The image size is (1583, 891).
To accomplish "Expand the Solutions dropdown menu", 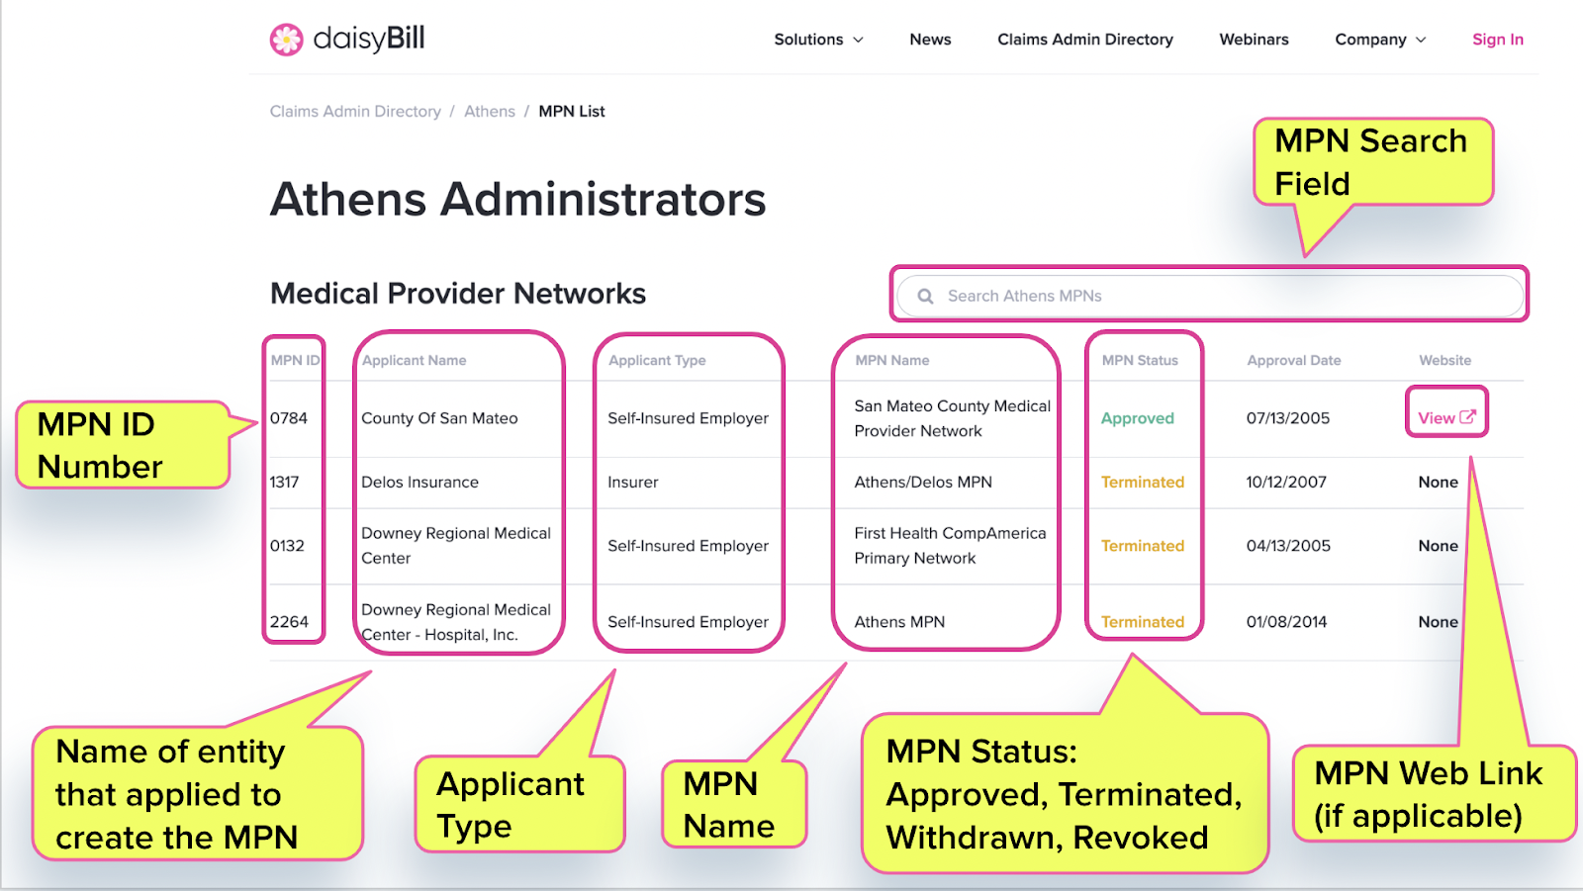I will (818, 40).
